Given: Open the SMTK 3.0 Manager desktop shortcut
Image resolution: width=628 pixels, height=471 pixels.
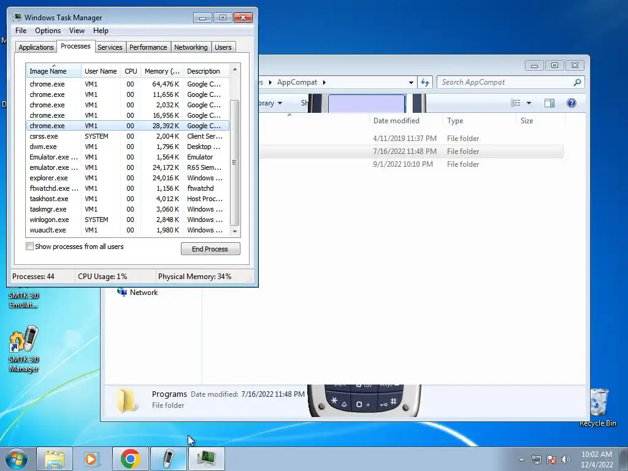Looking at the screenshot, I should click(24, 349).
